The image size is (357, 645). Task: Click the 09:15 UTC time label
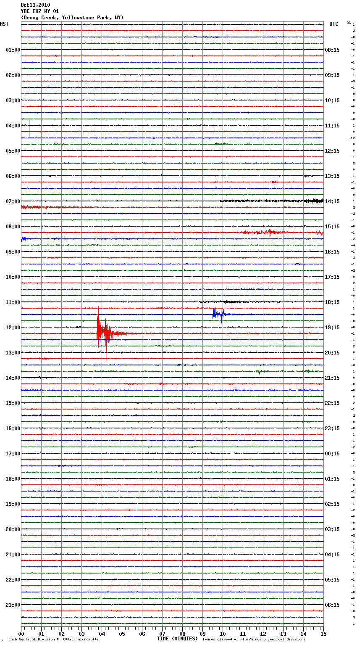[x=332, y=75]
